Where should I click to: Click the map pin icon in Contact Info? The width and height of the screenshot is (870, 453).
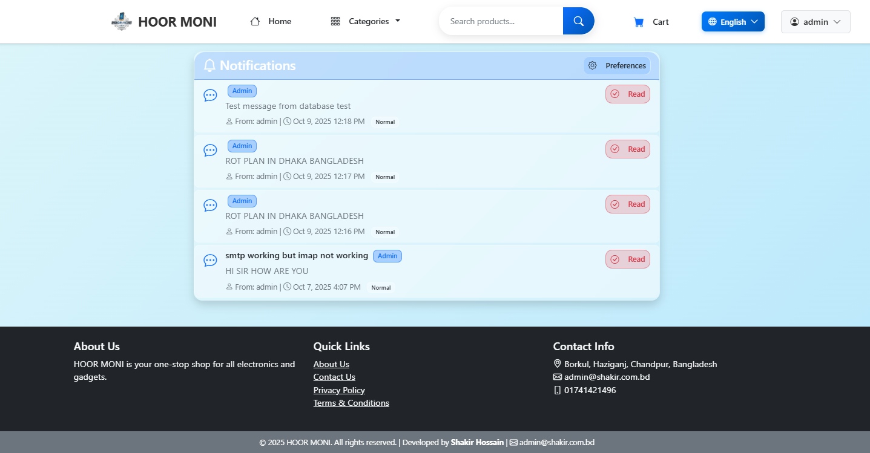click(558, 364)
